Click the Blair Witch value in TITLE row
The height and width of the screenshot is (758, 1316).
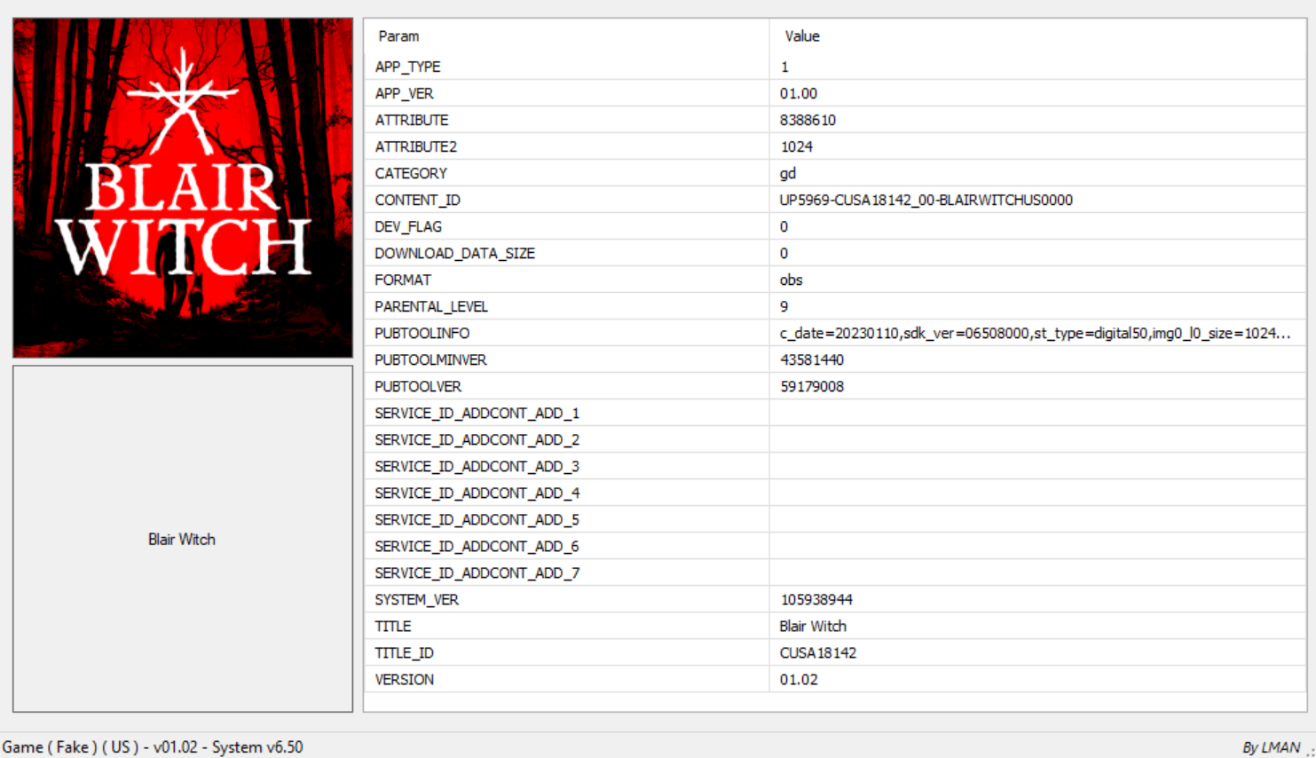tap(813, 626)
